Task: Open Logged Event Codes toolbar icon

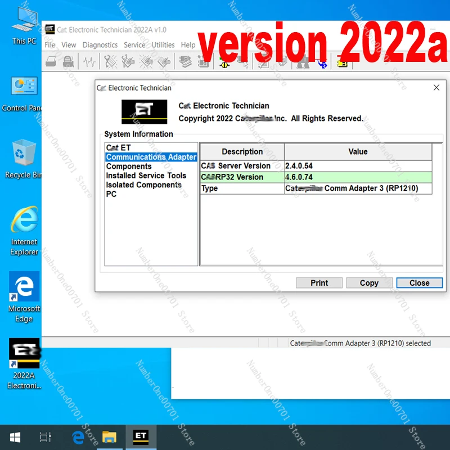Action: click(164, 61)
